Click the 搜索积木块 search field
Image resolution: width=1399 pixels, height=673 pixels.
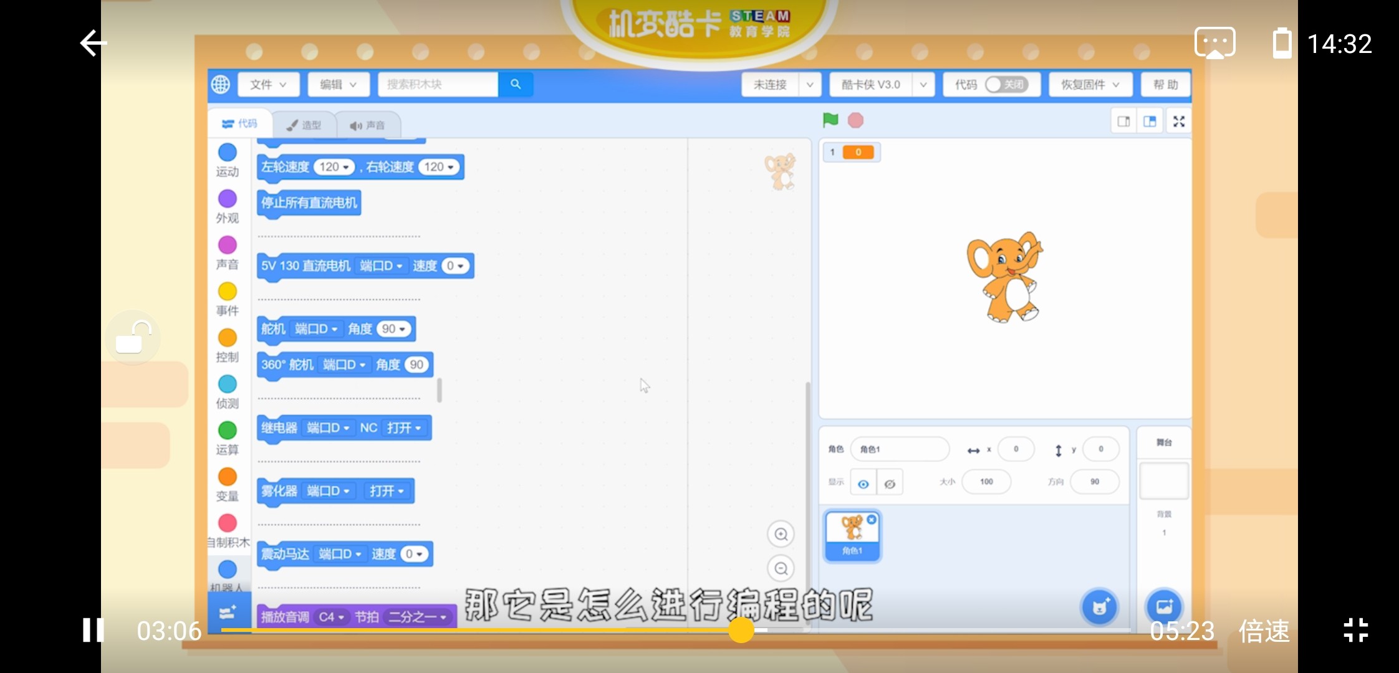tap(438, 84)
